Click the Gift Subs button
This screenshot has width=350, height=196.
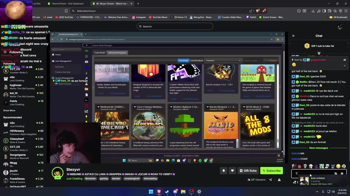[248, 171]
